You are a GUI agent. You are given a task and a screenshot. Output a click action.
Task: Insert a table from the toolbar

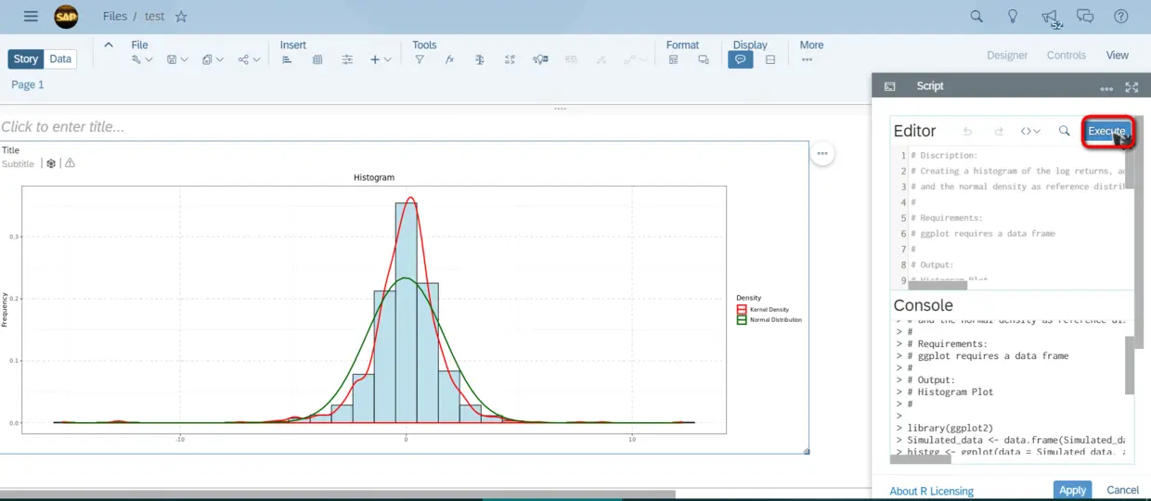(x=317, y=59)
